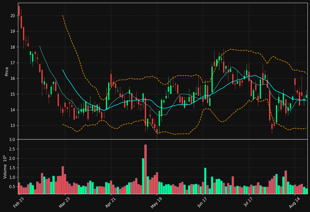Click the tallest red volume bar

click(145, 169)
